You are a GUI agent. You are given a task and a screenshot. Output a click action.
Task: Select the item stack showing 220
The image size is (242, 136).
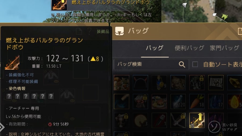tap(178, 101)
